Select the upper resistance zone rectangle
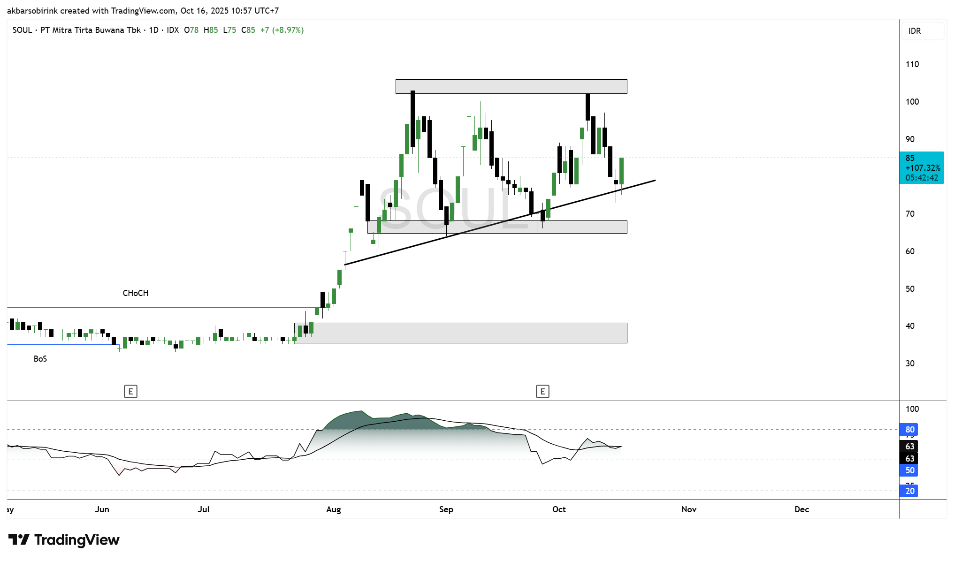 (511, 86)
